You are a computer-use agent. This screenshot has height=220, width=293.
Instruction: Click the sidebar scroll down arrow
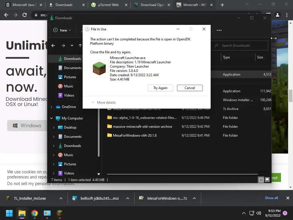[99, 174]
